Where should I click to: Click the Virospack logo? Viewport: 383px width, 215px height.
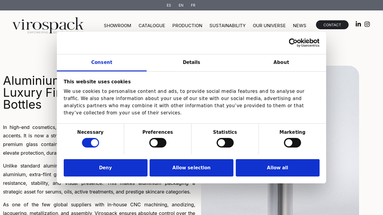click(48, 25)
